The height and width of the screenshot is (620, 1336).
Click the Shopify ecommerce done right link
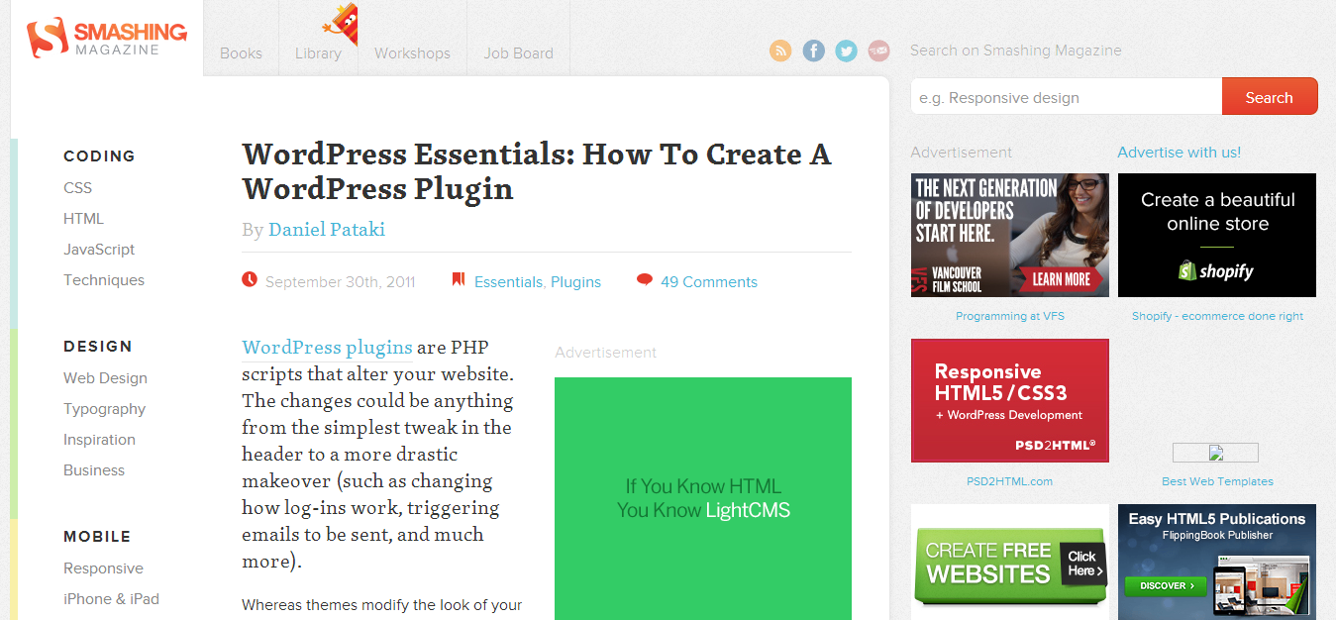pos(1217,316)
